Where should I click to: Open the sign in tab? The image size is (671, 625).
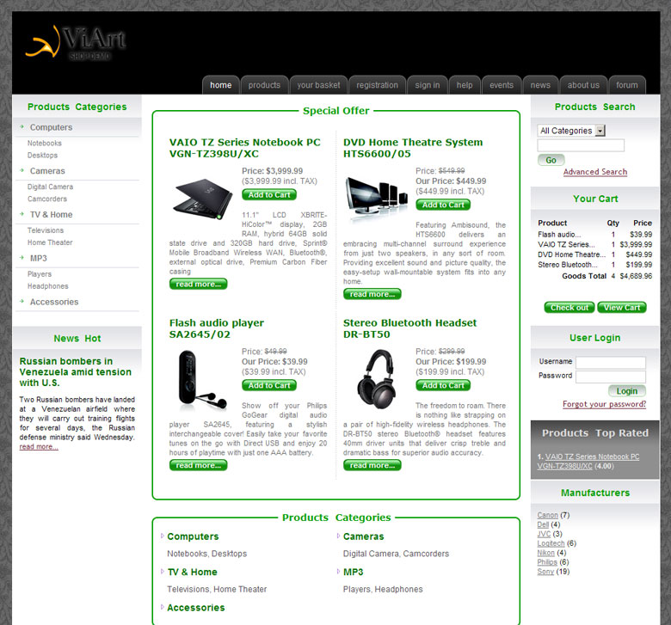pyautogui.click(x=427, y=85)
